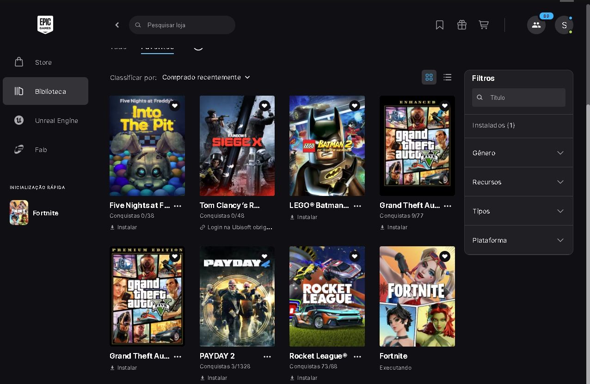Click Login na Ubisoft link
This screenshot has height=384, width=590.
[x=236, y=227]
